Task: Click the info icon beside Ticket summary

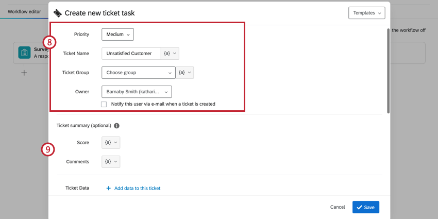Action: coord(116,126)
